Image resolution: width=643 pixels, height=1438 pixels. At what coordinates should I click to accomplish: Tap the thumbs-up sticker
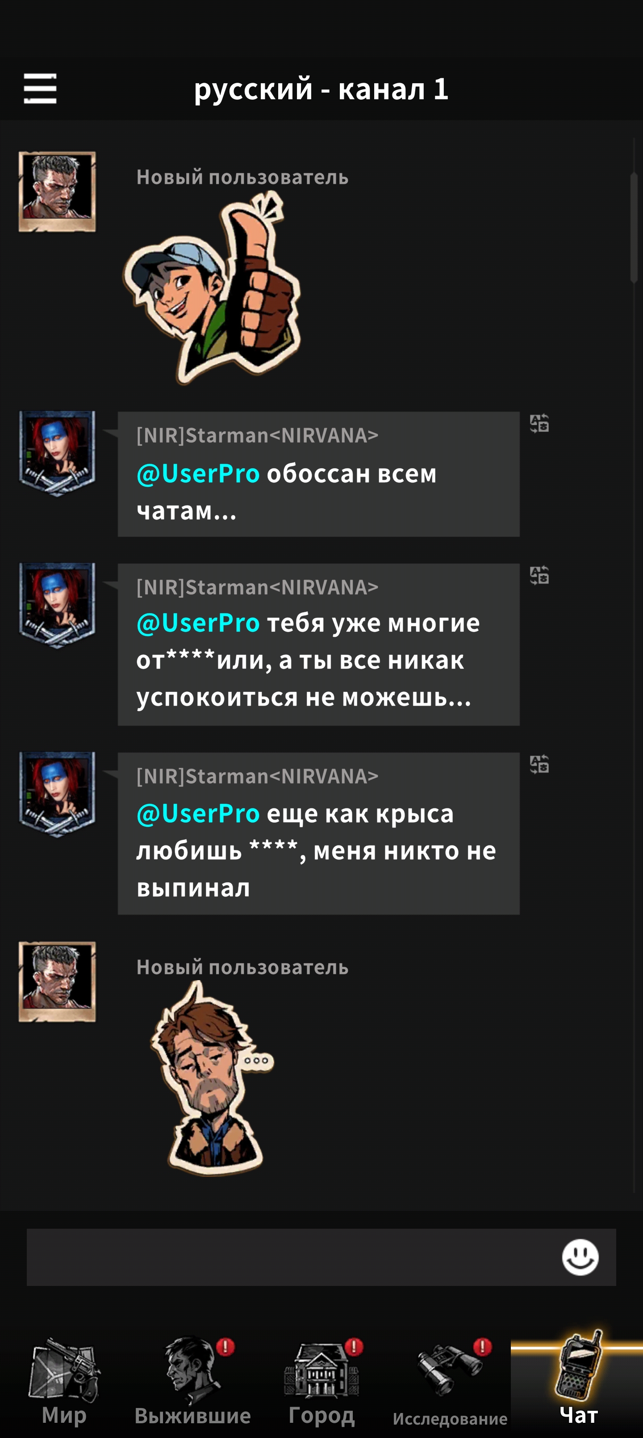(212, 287)
